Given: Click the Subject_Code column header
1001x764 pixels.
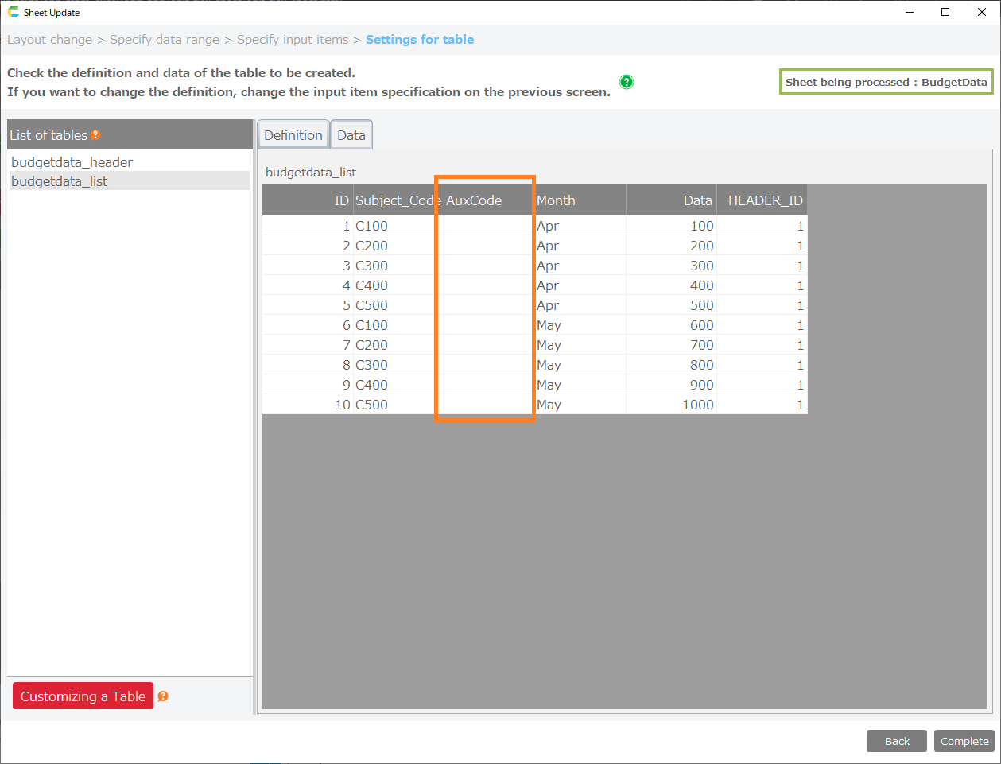Looking at the screenshot, I should point(396,200).
